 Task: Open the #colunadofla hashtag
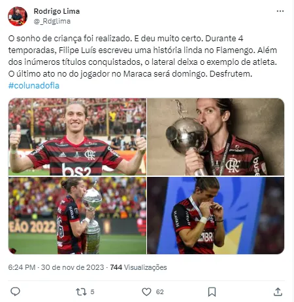pos(34,85)
